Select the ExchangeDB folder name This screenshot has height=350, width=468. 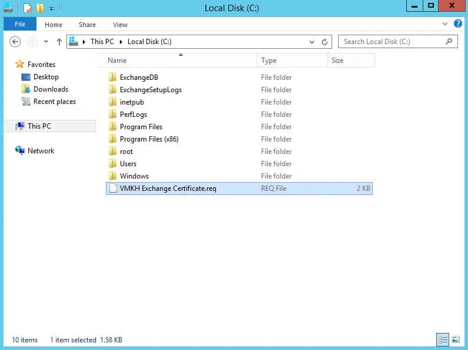(x=139, y=78)
